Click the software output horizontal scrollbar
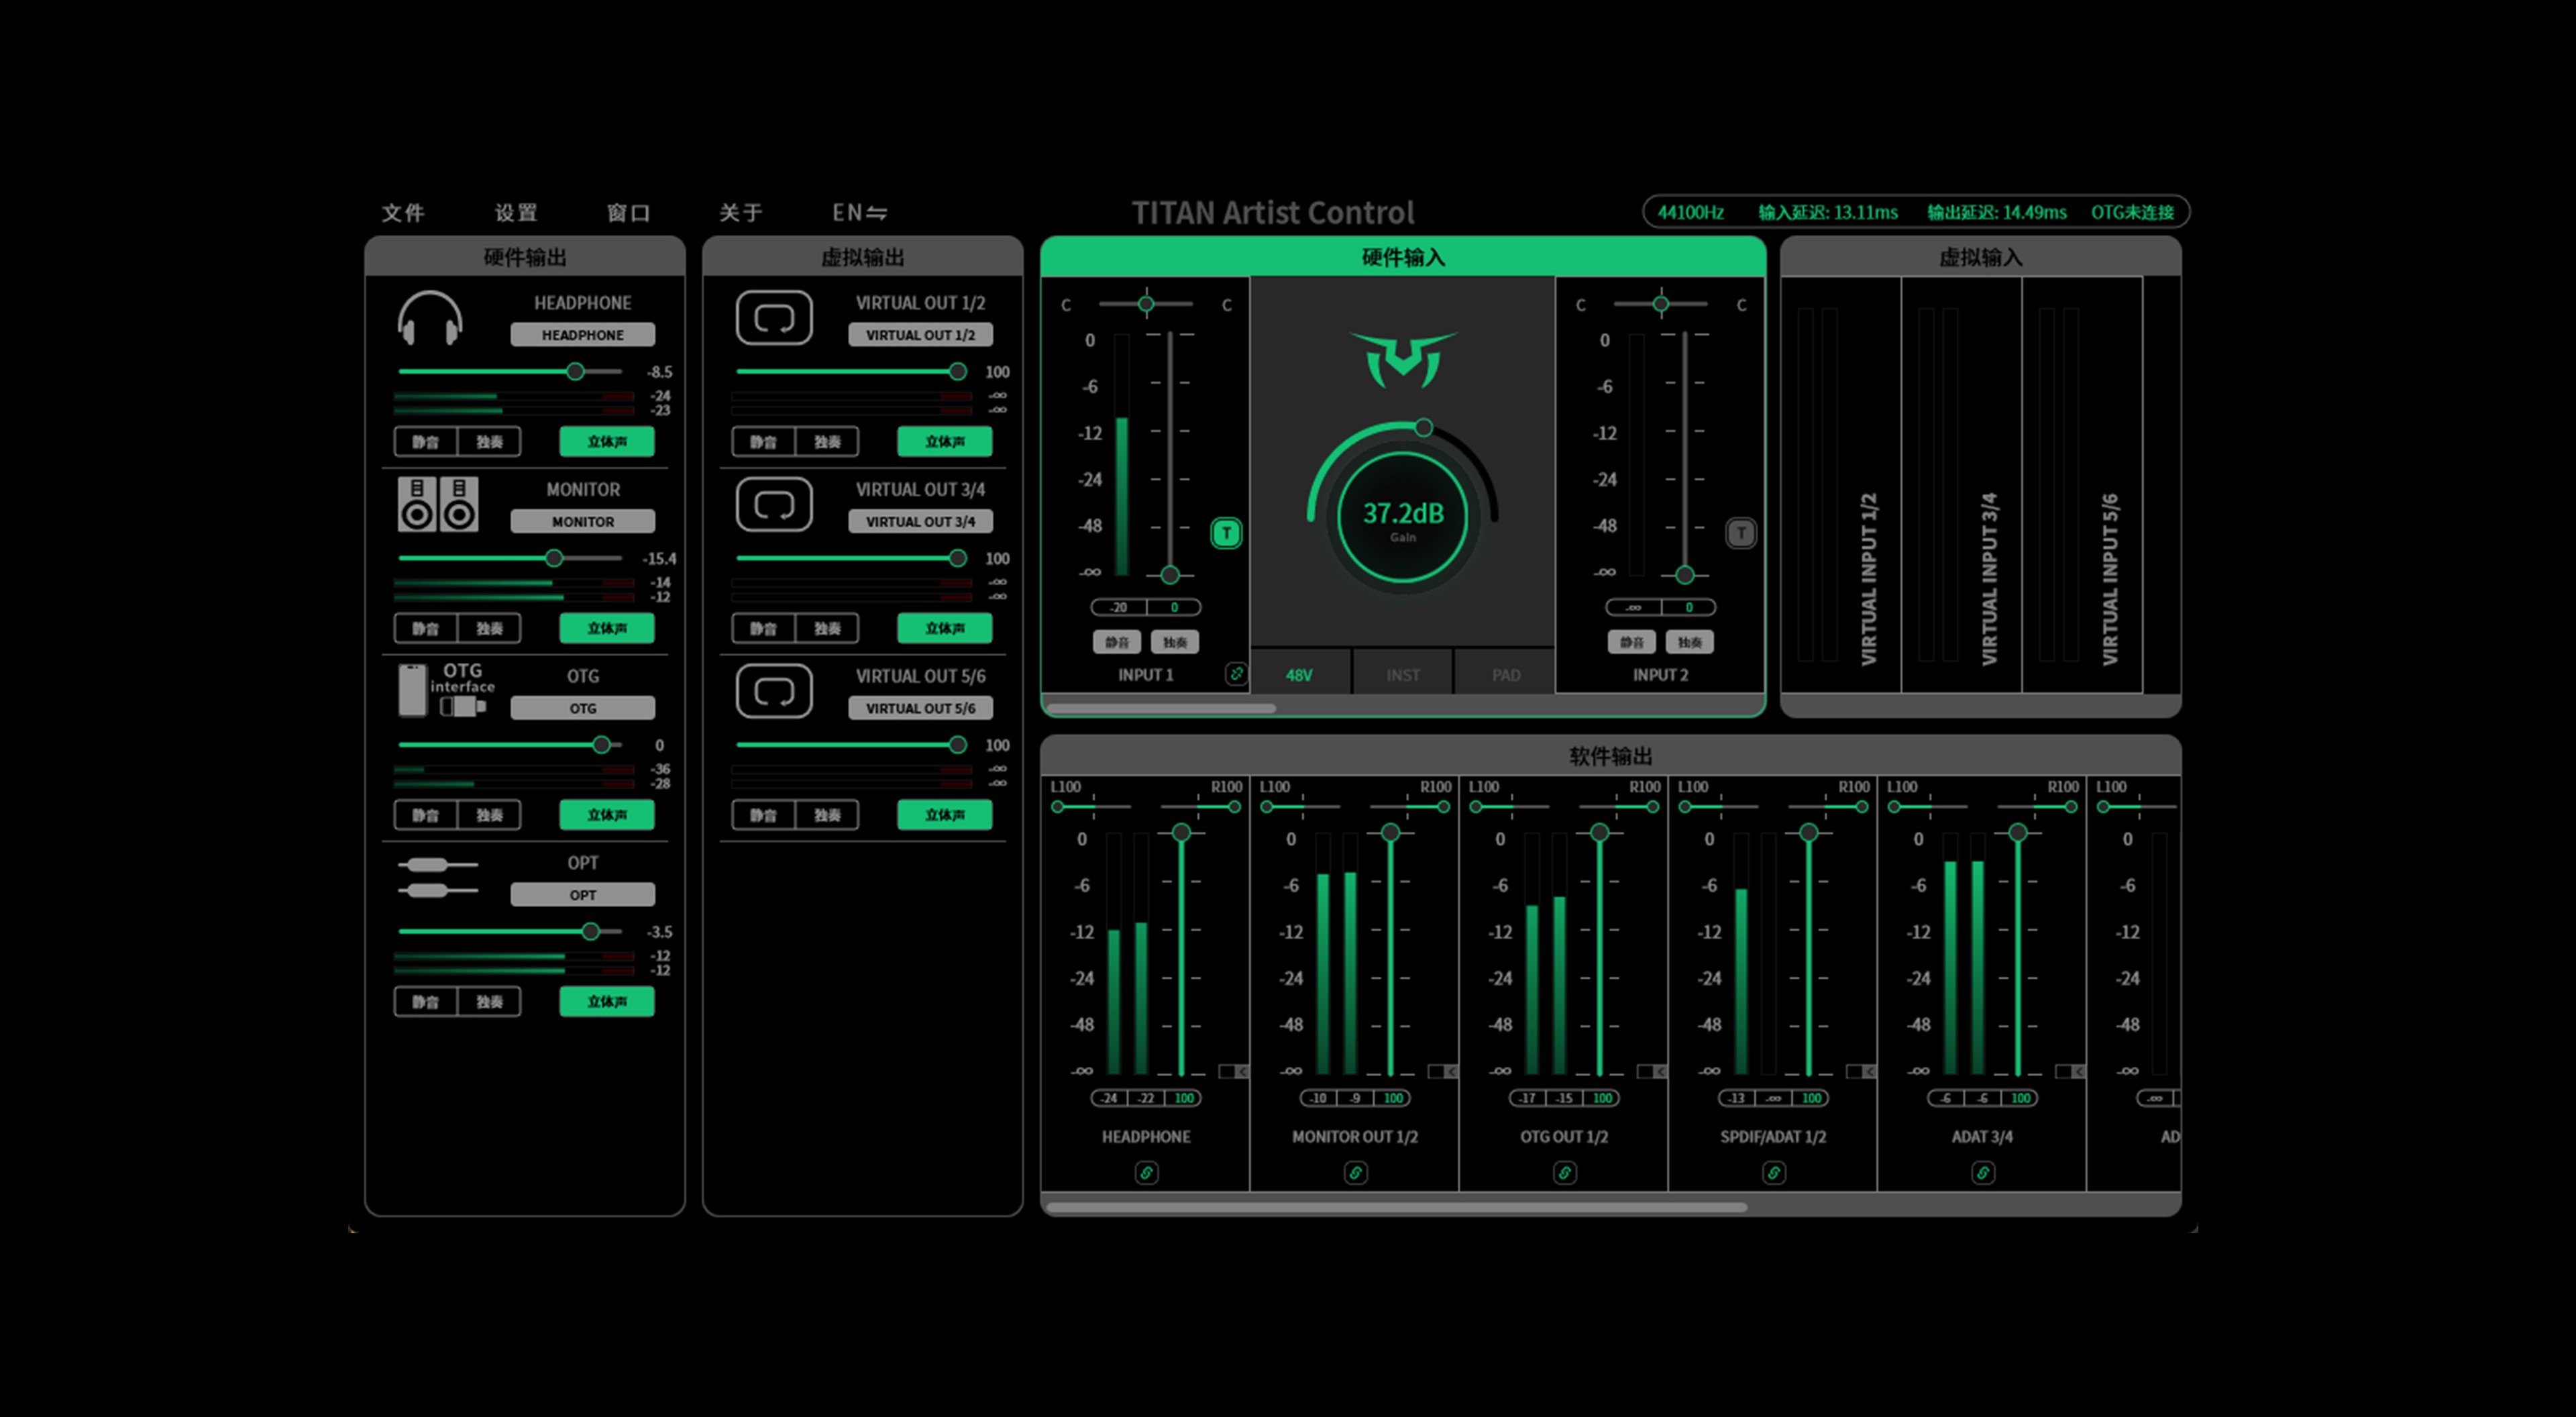2576x1417 pixels. 1396,1207
